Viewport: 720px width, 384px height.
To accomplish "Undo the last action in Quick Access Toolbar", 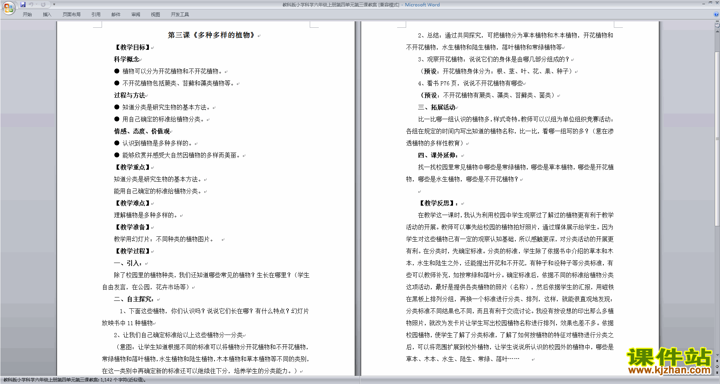I will (31, 4).
